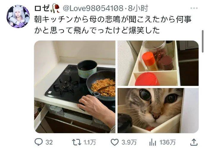Click the 8小时 timestamp
The height and width of the screenshot is (151, 205).
coord(138,8)
